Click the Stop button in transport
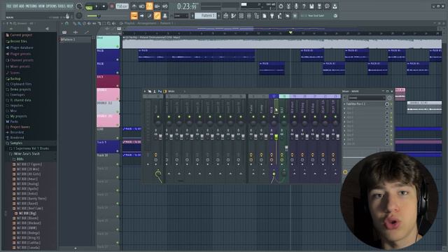This screenshot has width=448, height=252. click(x=104, y=6)
